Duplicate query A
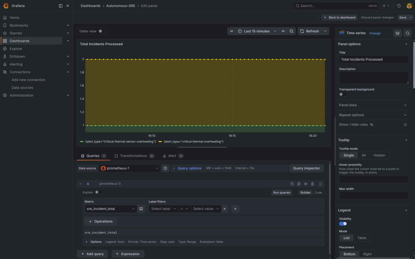 (299, 184)
